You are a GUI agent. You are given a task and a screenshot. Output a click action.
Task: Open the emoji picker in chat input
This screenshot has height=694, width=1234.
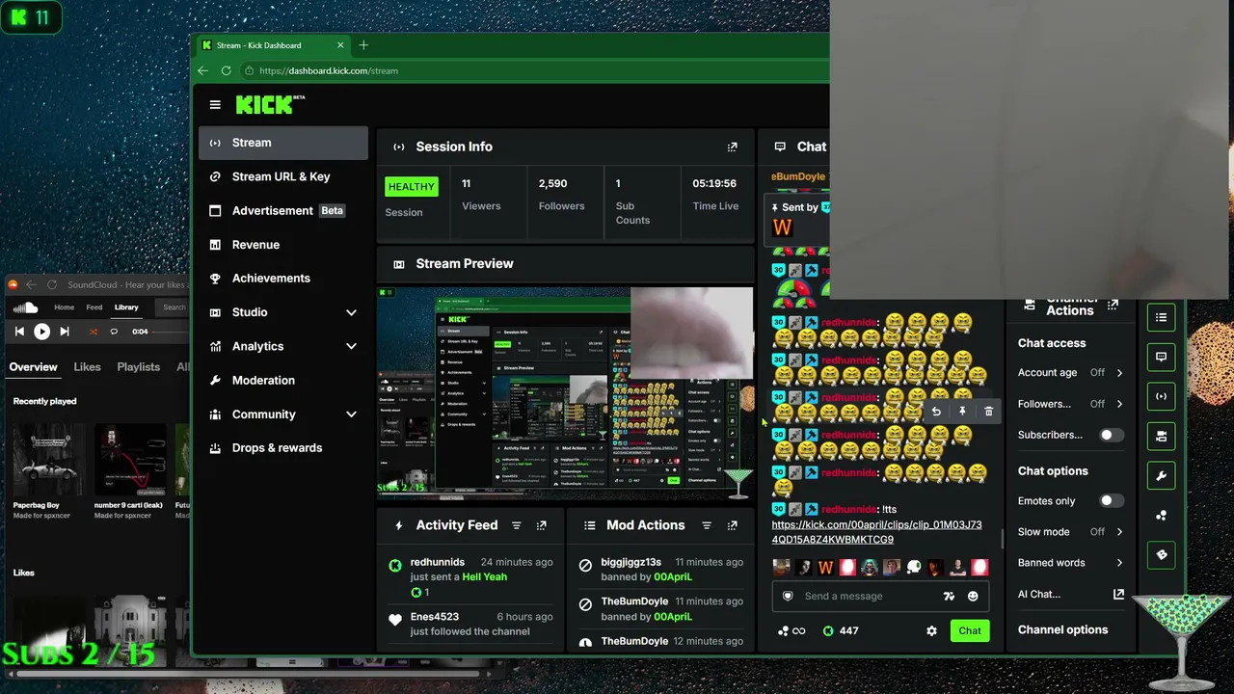(973, 597)
